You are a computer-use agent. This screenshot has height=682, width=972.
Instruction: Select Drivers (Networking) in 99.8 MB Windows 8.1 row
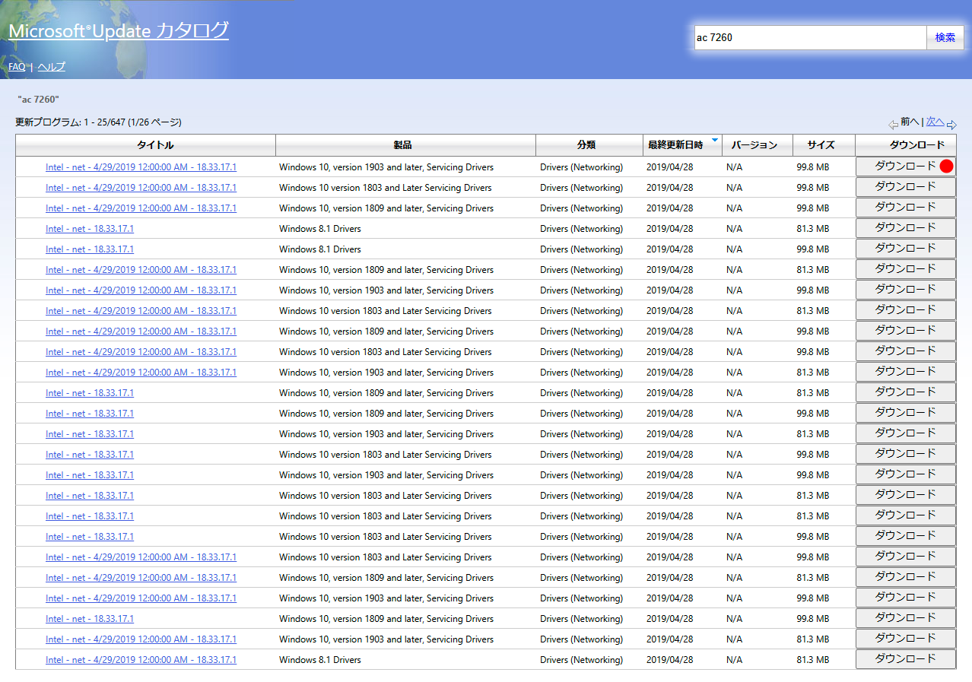coord(581,249)
